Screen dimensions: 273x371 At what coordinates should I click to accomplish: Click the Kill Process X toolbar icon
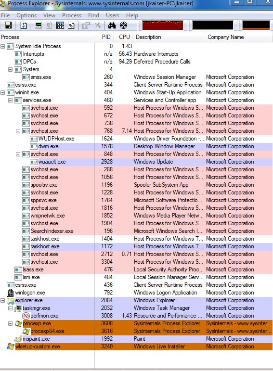click(98, 25)
